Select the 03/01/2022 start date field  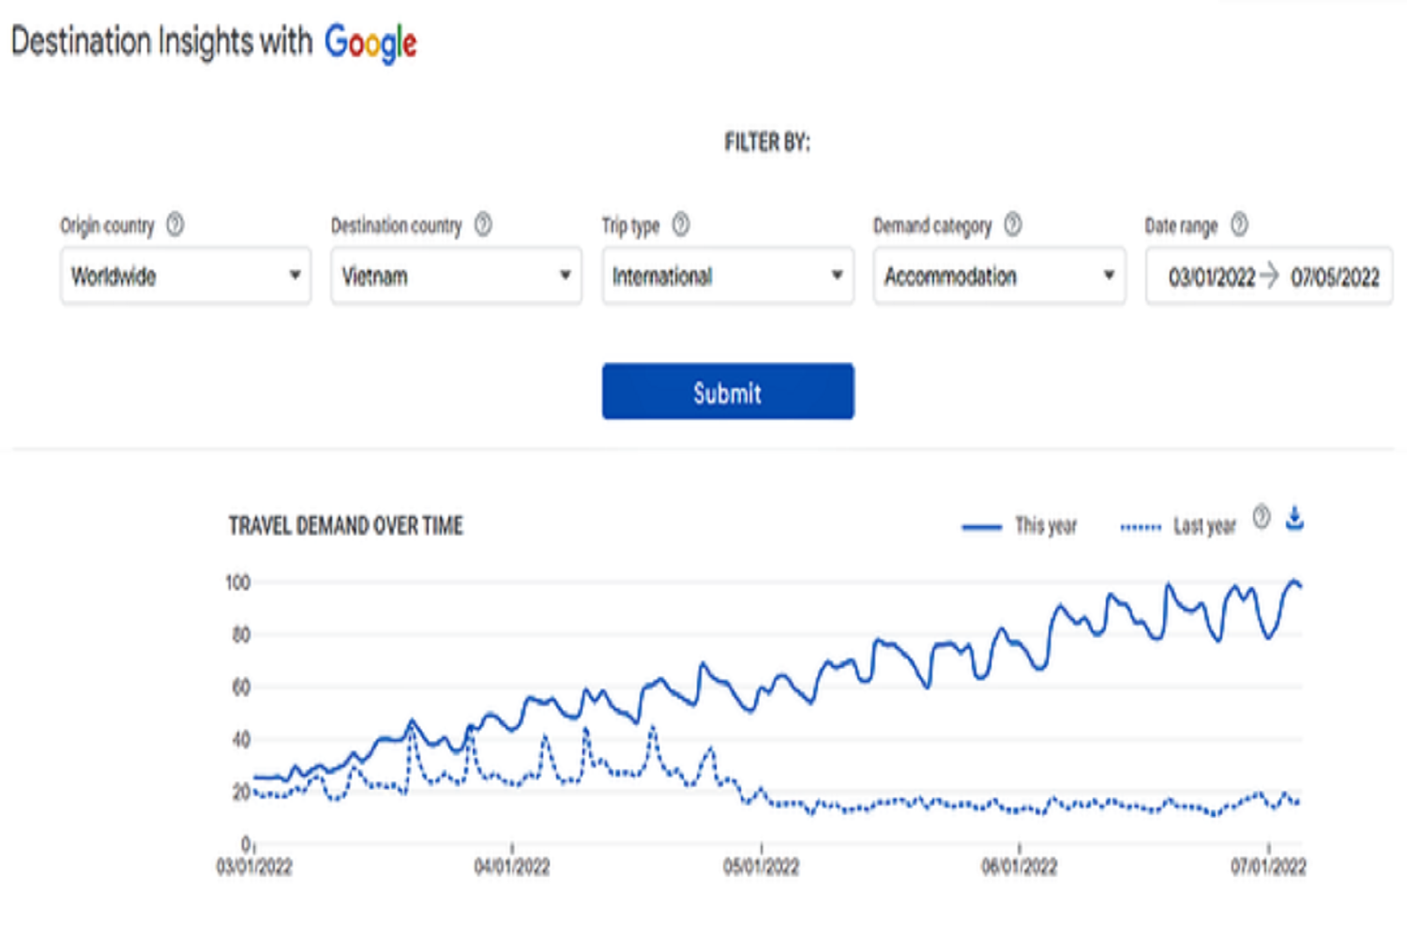1211,277
